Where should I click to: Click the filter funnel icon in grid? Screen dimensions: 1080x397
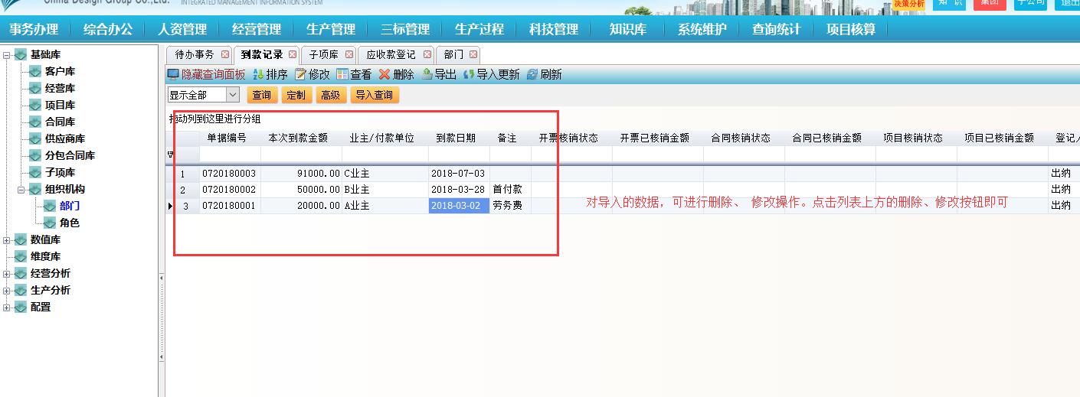(x=170, y=155)
